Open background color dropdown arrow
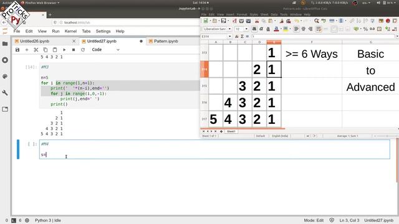This screenshot has width=399, height=224. pyautogui.click(x=290, y=29)
